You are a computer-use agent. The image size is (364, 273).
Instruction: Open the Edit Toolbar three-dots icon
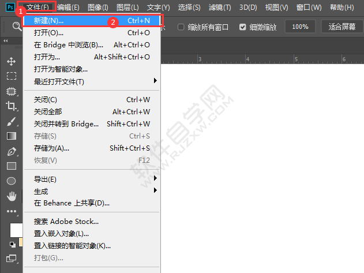point(12,211)
